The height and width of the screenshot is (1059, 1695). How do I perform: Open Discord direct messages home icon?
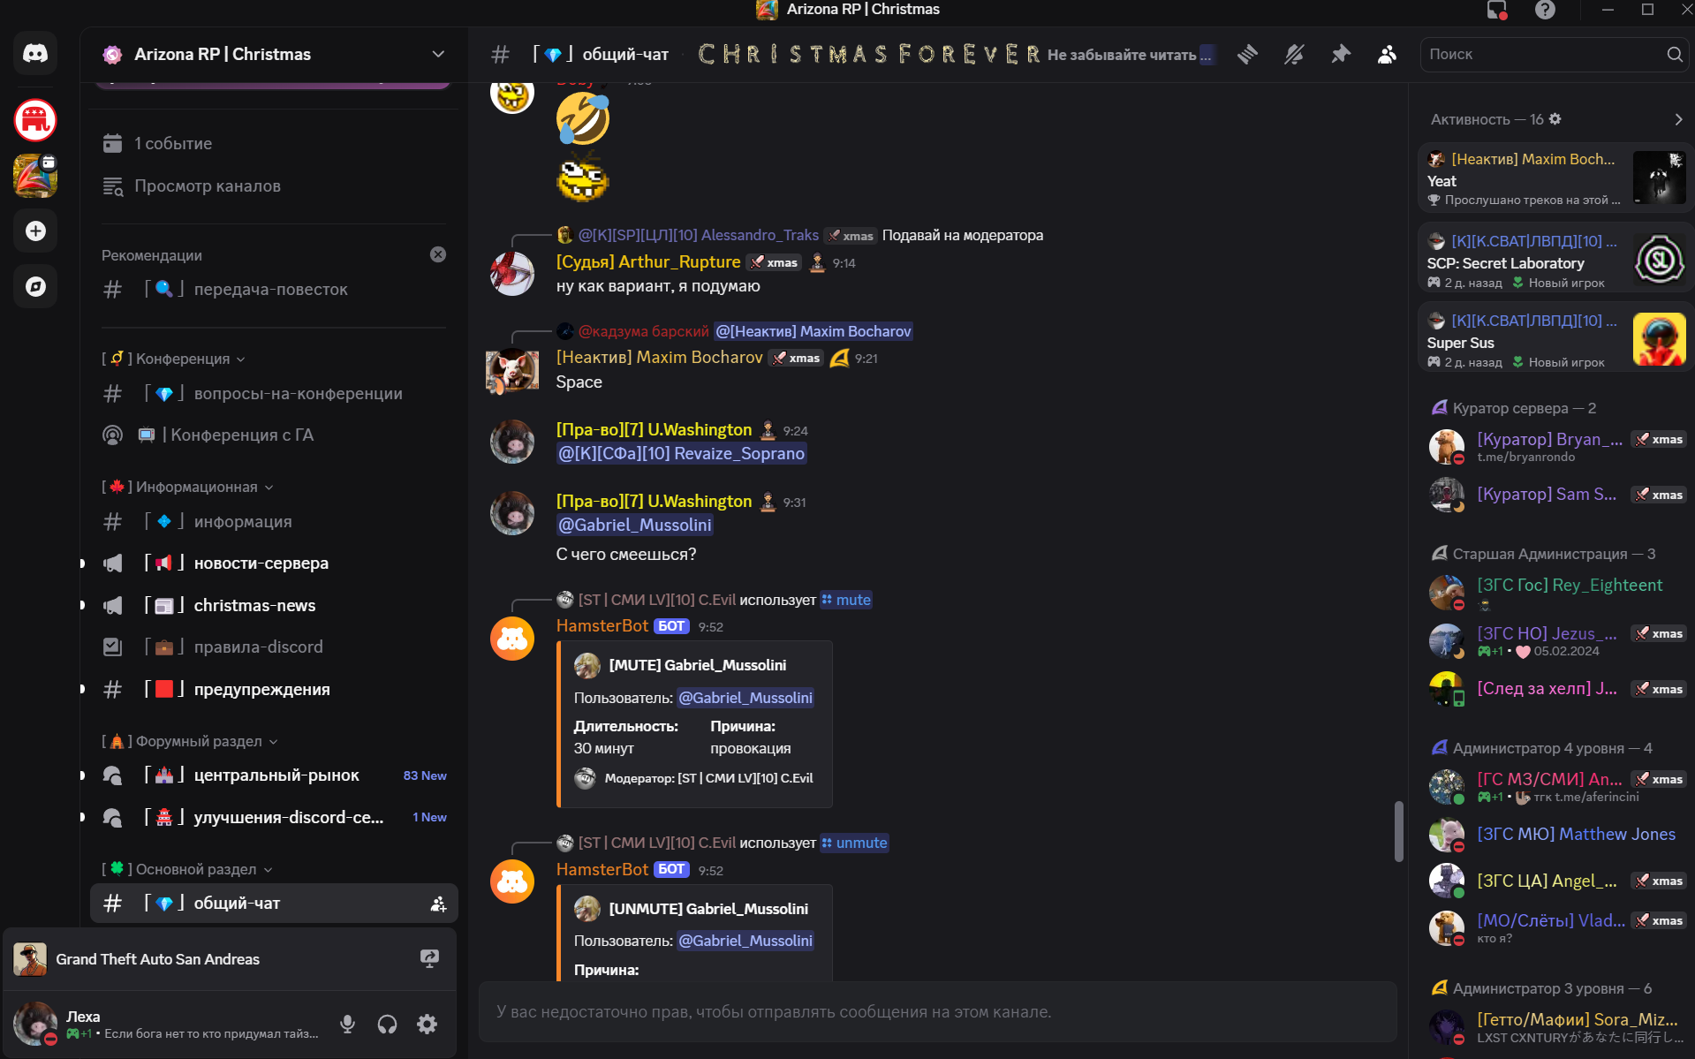tap(35, 54)
